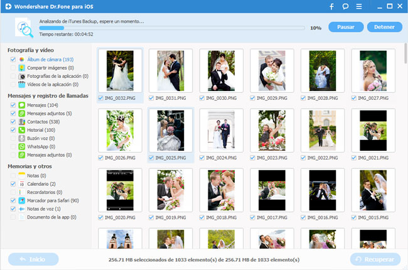The width and height of the screenshot is (408, 270).
Task: Open the IMG_0016 thumbnail
Action: pyautogui.click(x=323, y=190)
